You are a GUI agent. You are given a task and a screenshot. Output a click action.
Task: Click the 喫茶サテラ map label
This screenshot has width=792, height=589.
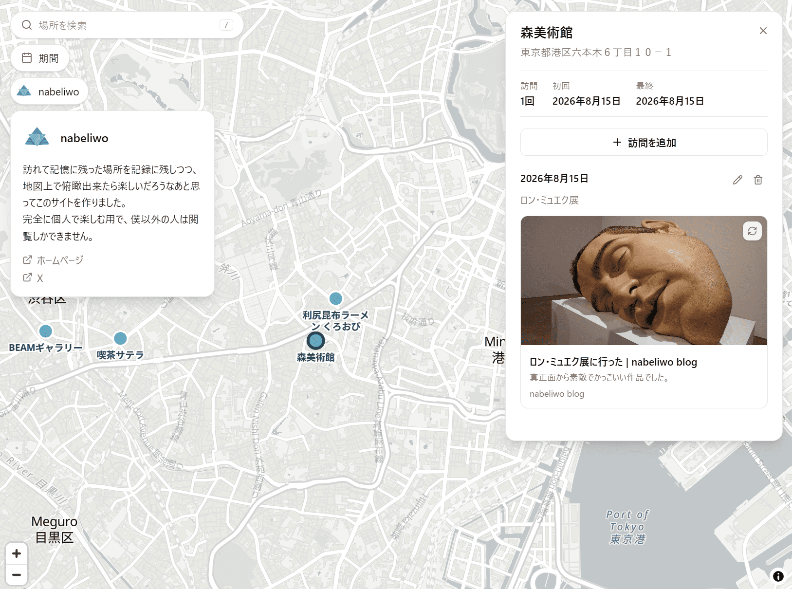[120, 355]
